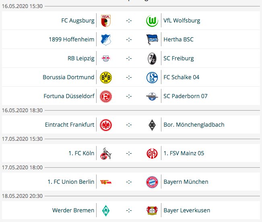Screen dimensions: 262x222
Task: Click the Bor. Mönchengladbach team name
Action: coord(194,125)
